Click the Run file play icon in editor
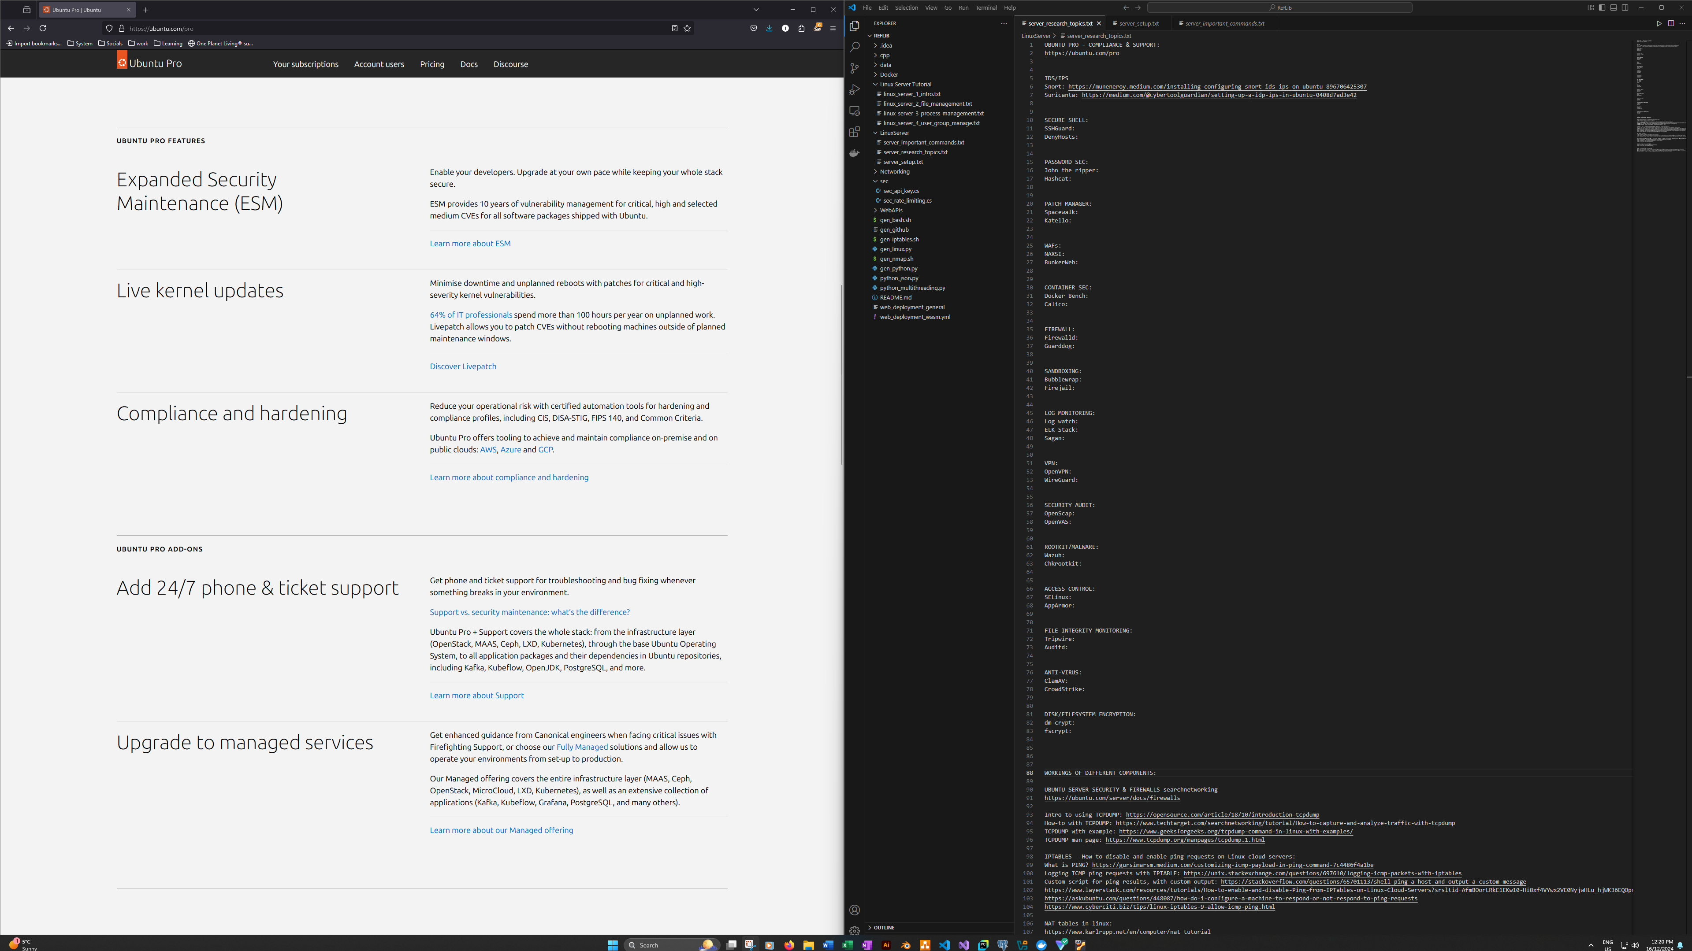Screen dimensions: 1692x951 pyautogui.click(x=1659, y=24)
